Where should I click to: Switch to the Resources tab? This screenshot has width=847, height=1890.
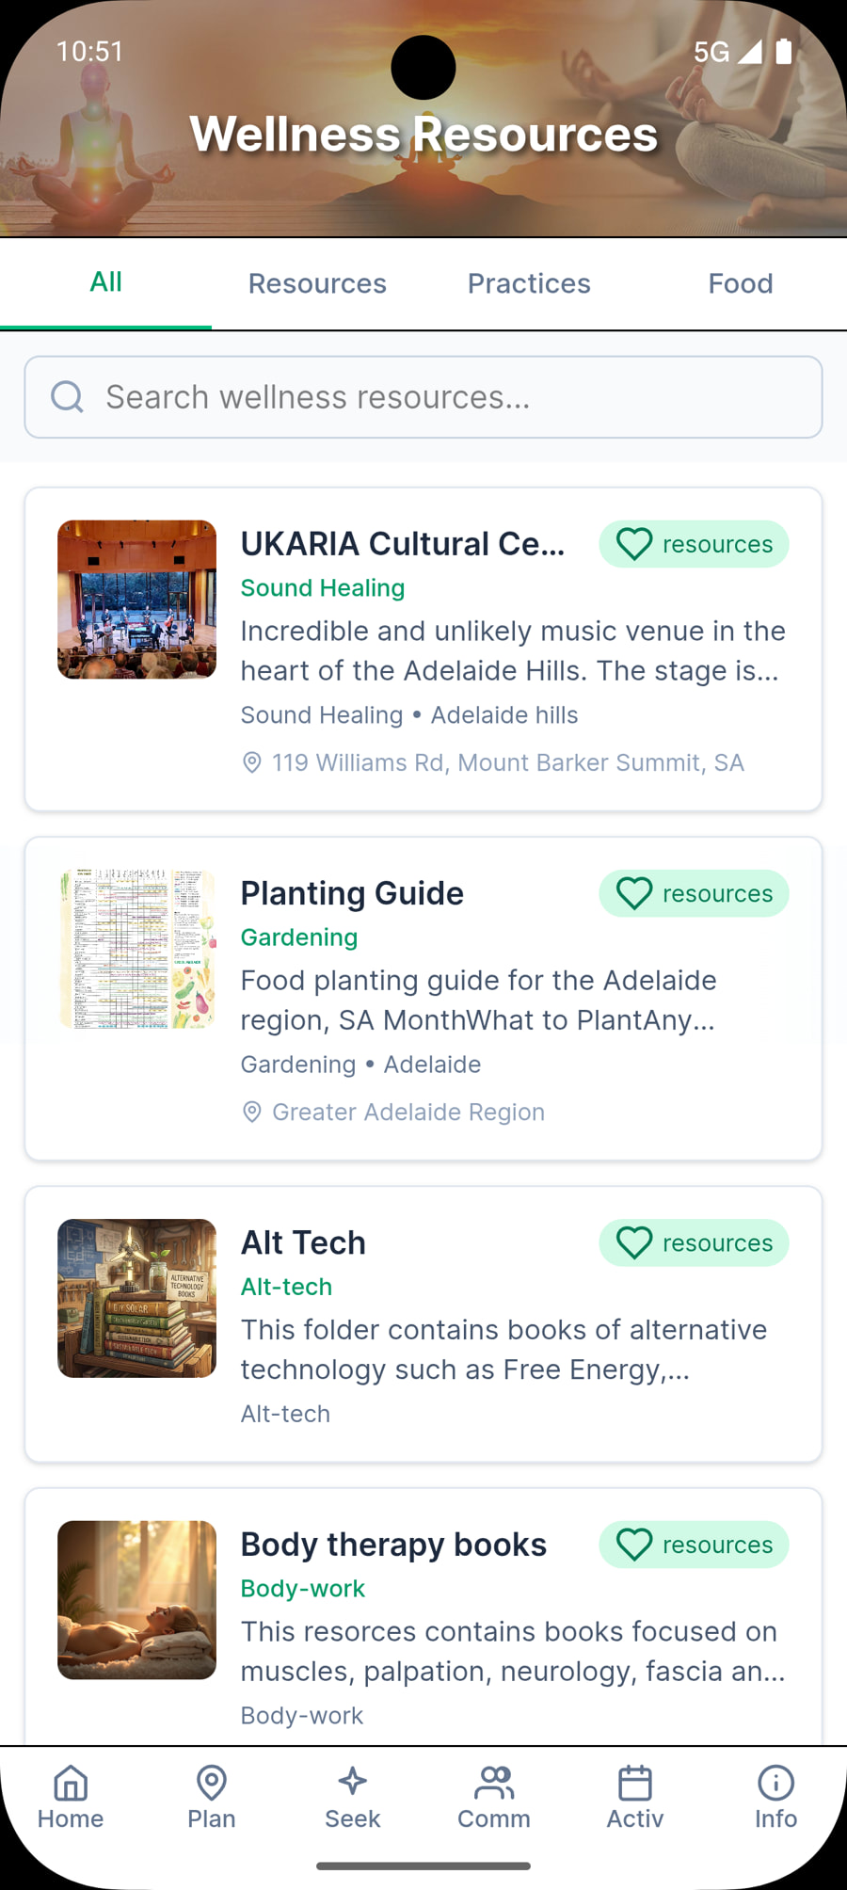[x=317, y=283]
